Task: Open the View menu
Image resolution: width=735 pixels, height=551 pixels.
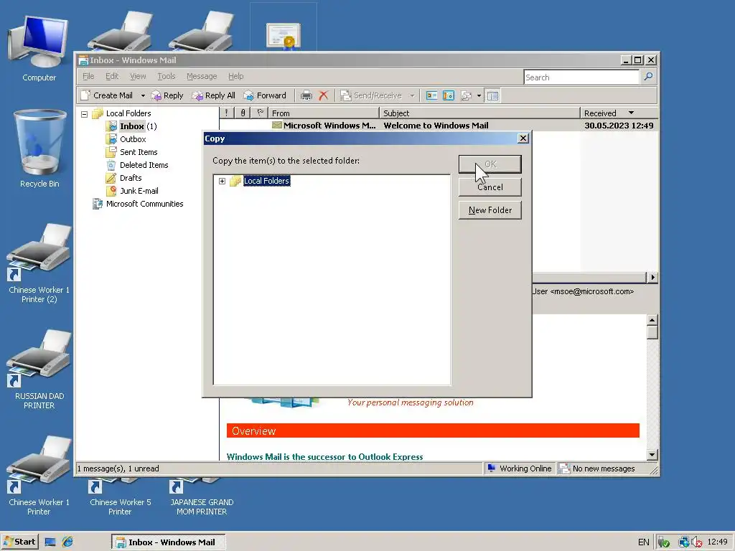Action: (138, 76)
